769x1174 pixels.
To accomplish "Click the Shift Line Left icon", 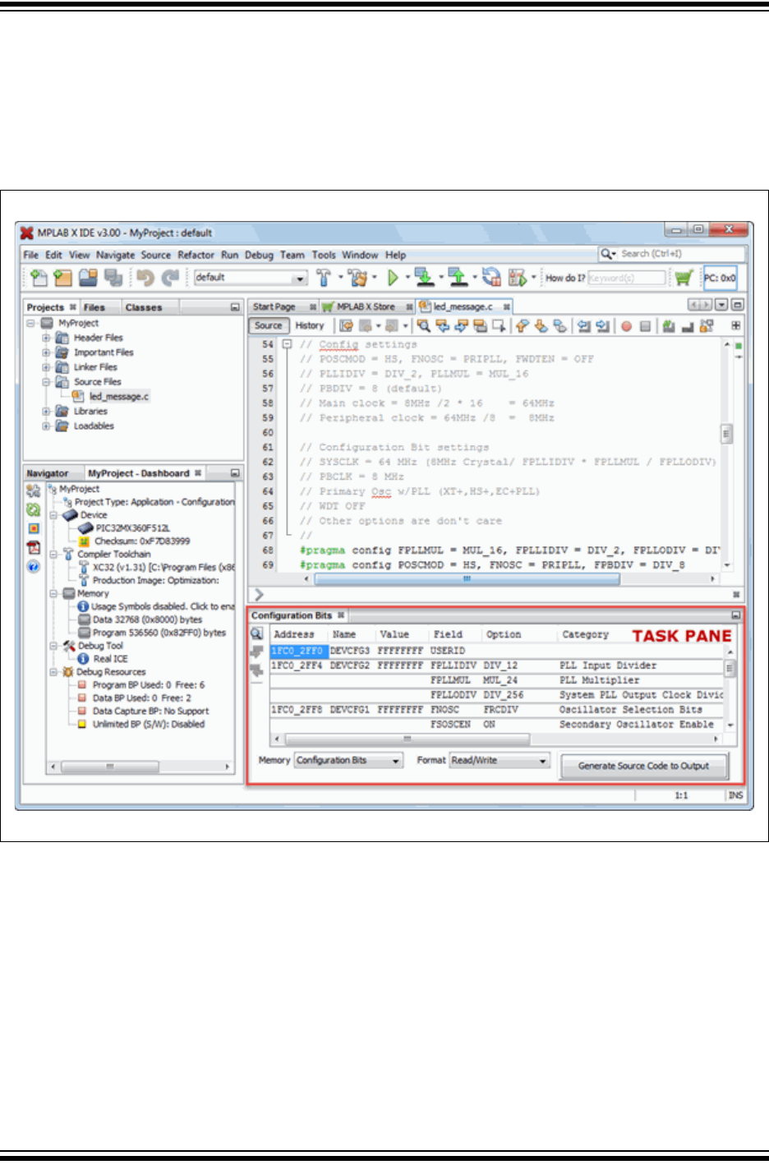I will pos(583,326).
